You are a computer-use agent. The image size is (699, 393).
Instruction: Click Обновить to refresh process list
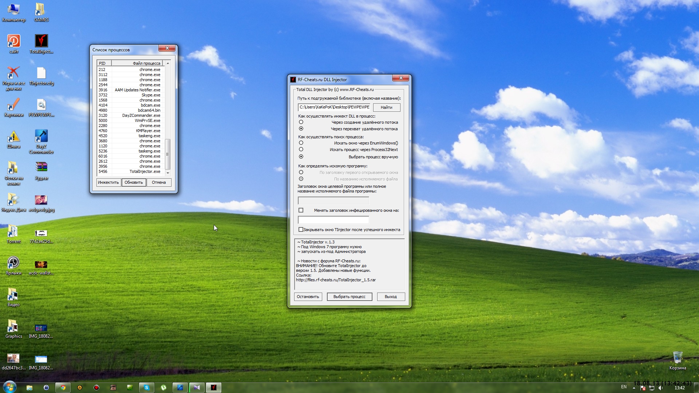(134, 183)
